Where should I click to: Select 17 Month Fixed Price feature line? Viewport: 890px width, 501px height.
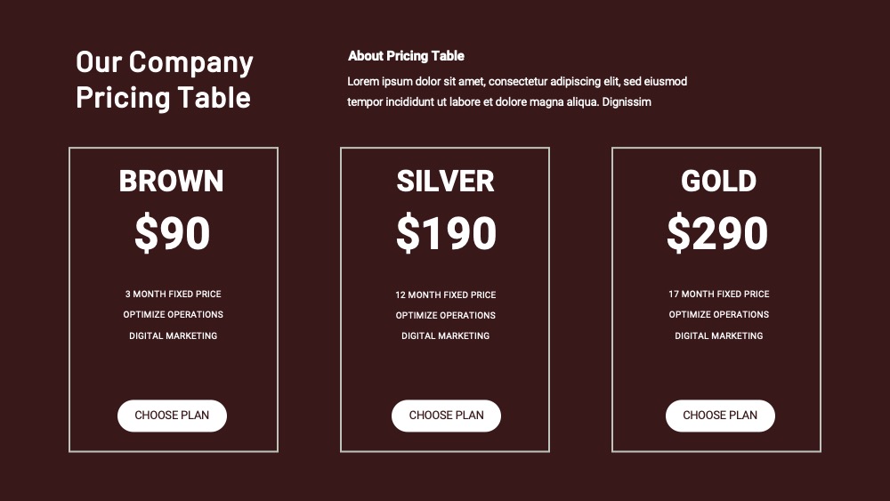tap(719, 294)
